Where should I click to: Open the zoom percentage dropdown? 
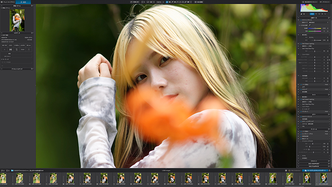coord(164,2)
